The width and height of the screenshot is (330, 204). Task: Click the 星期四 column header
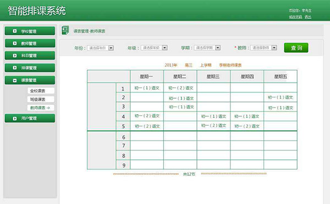point(247,77)
